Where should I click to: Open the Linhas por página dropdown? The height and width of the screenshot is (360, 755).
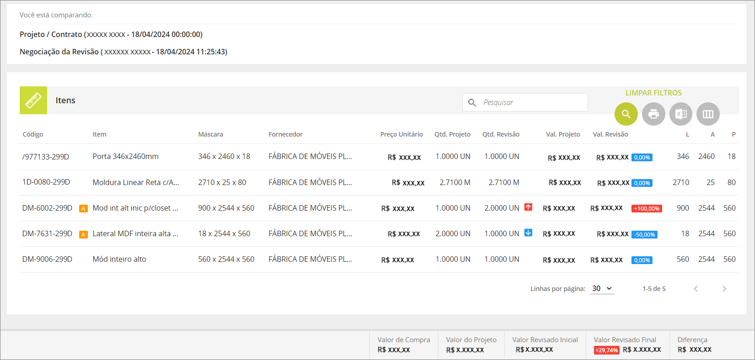[602, 289]
